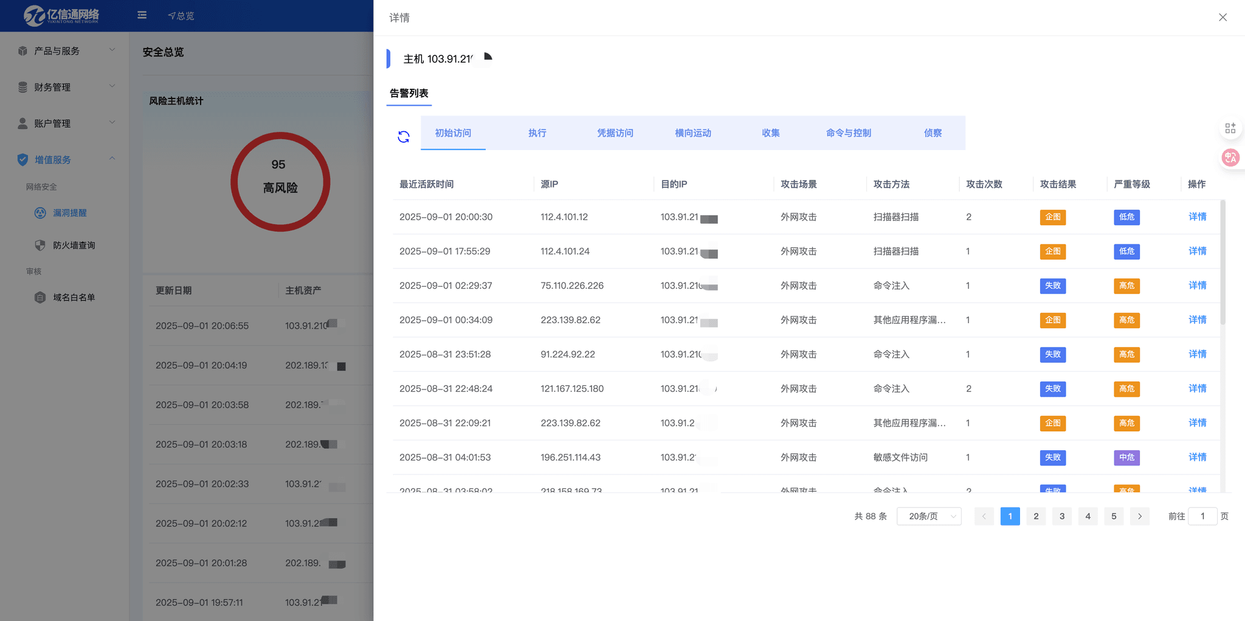Click the refresh icon beside alert tabs
The image size is (1245, 621).
click(x=404, y=137)
